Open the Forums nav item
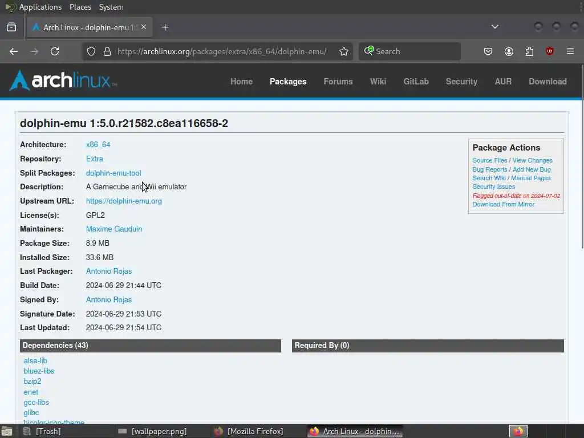This screenshot has height=438, width=584. pyautogui.click(x=338, y=82)
